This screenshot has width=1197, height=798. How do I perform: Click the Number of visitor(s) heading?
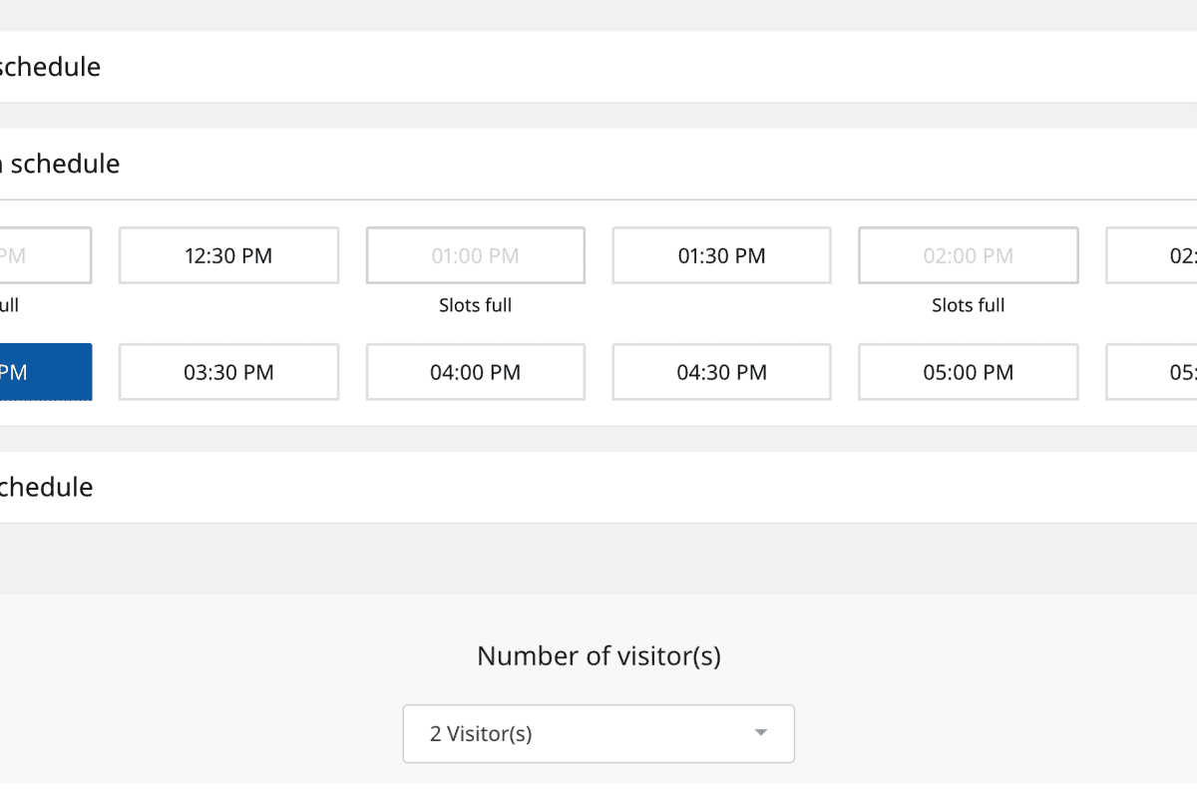click(598, 655)
